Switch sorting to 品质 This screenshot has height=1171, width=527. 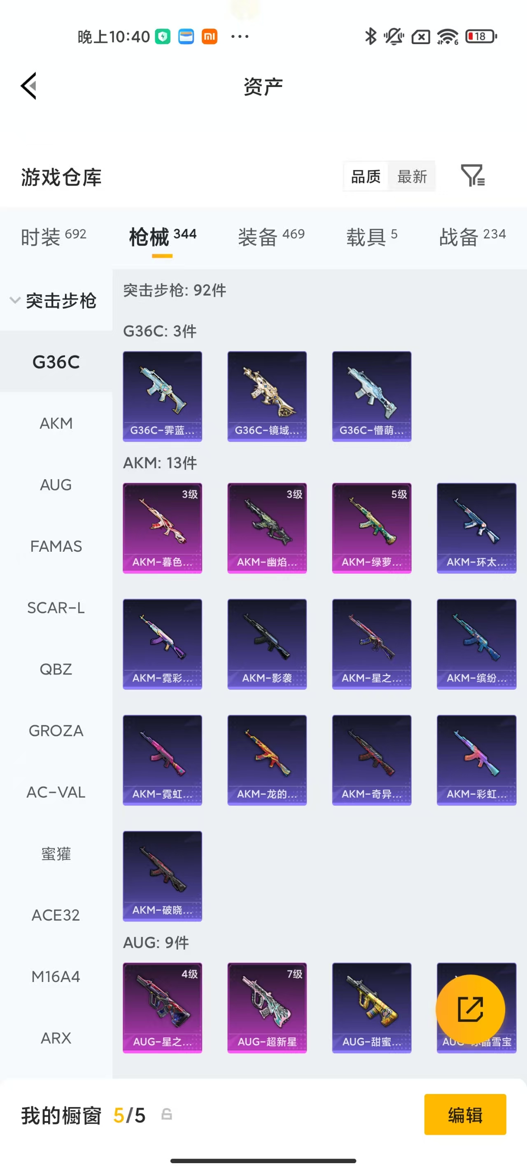click(x=366, y=176)
